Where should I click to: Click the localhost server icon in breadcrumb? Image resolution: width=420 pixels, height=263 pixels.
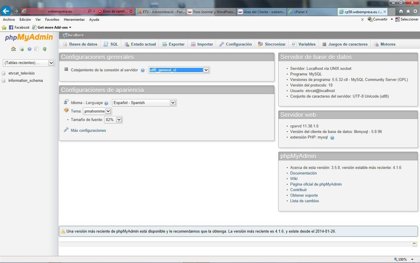(x=65, y=35)
